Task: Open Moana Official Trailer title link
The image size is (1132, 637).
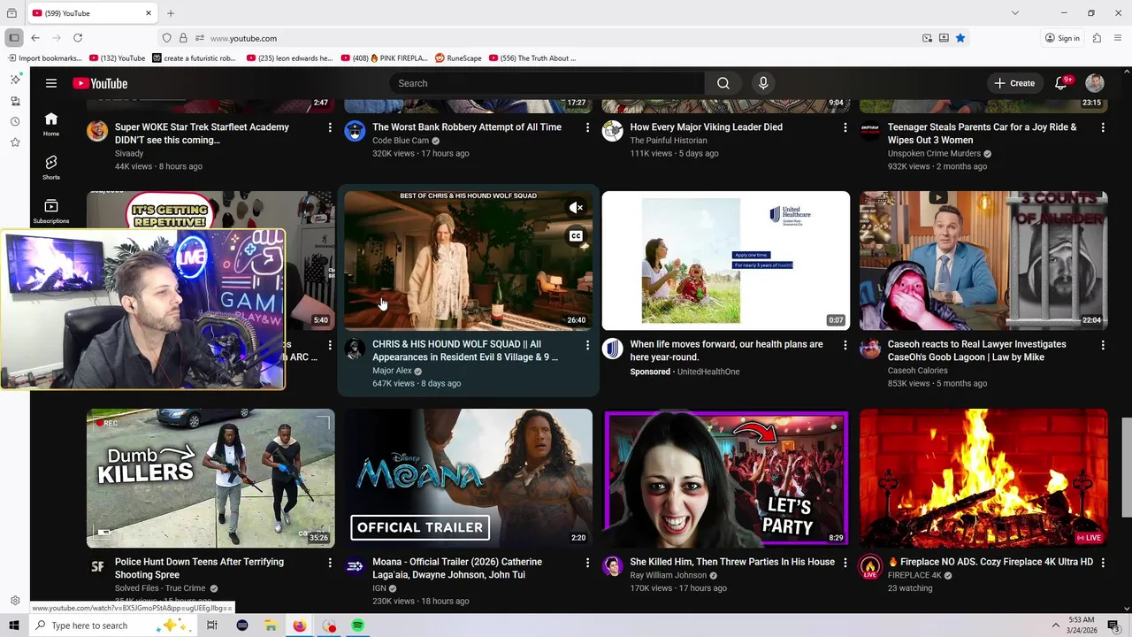Action: click(x=457, y=568)
